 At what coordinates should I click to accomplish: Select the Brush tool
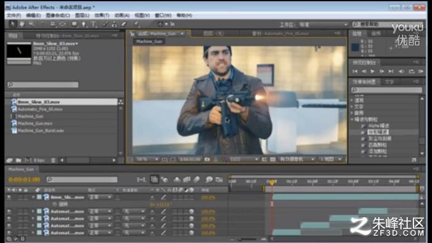pos(105,24)
